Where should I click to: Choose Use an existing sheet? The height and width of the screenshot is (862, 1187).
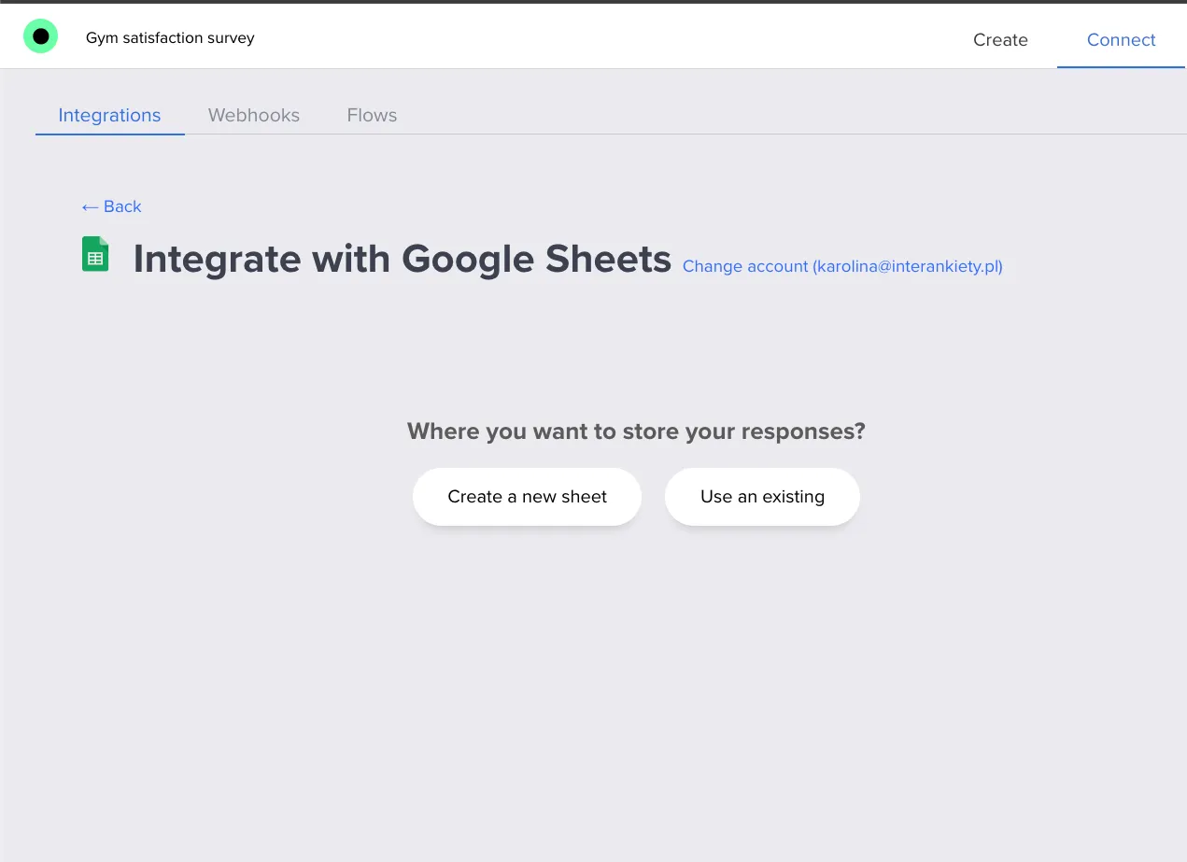coord(762,496)
